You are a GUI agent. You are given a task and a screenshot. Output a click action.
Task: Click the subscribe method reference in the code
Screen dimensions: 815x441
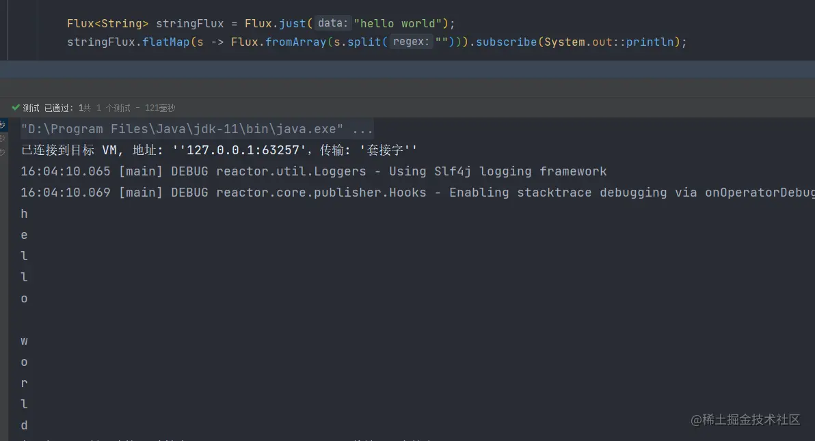507,42
